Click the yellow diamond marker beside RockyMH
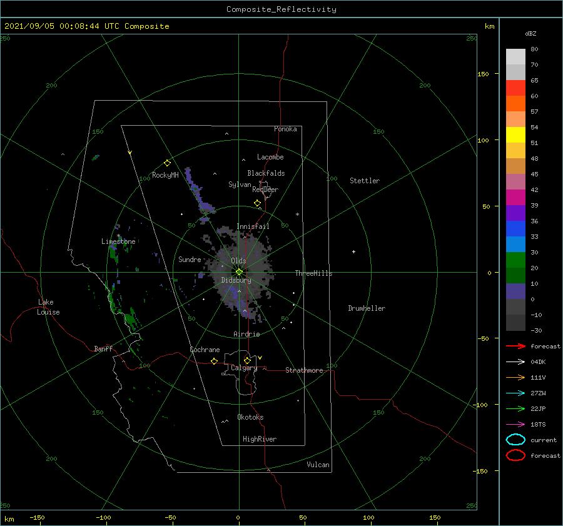This screenshot has height=526, width=563. click(167, 163)
